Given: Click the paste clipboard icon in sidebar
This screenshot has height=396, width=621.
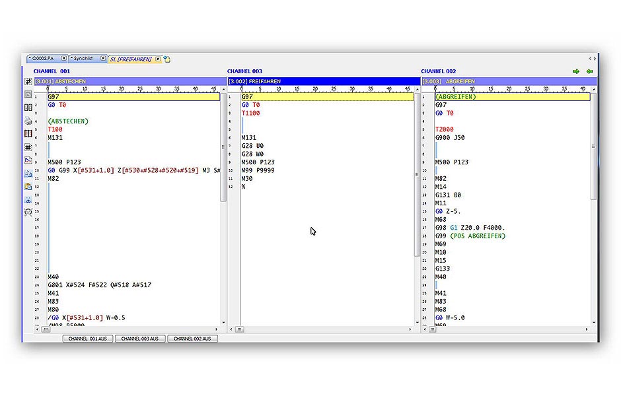Looking at the screenshot, I should [28, 186].
